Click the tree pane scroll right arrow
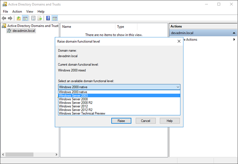The image size is (238, 164). point(56,154)
